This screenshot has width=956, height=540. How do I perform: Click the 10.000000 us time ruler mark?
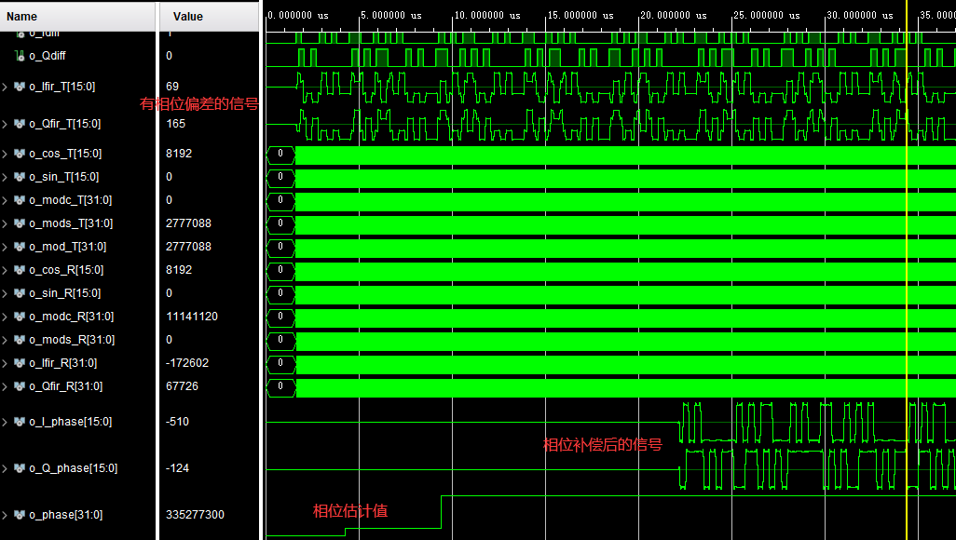(x=487, y=15)
